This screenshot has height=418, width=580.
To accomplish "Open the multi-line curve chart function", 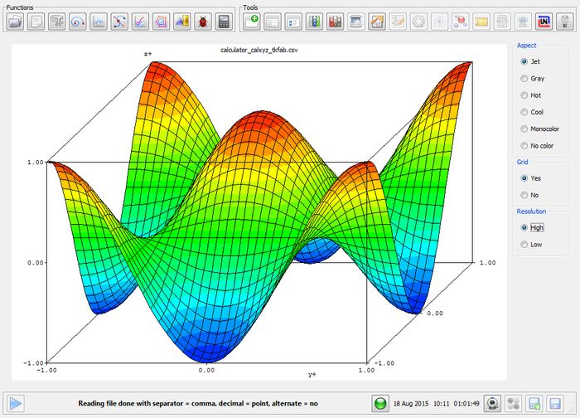I will point(140,22).
